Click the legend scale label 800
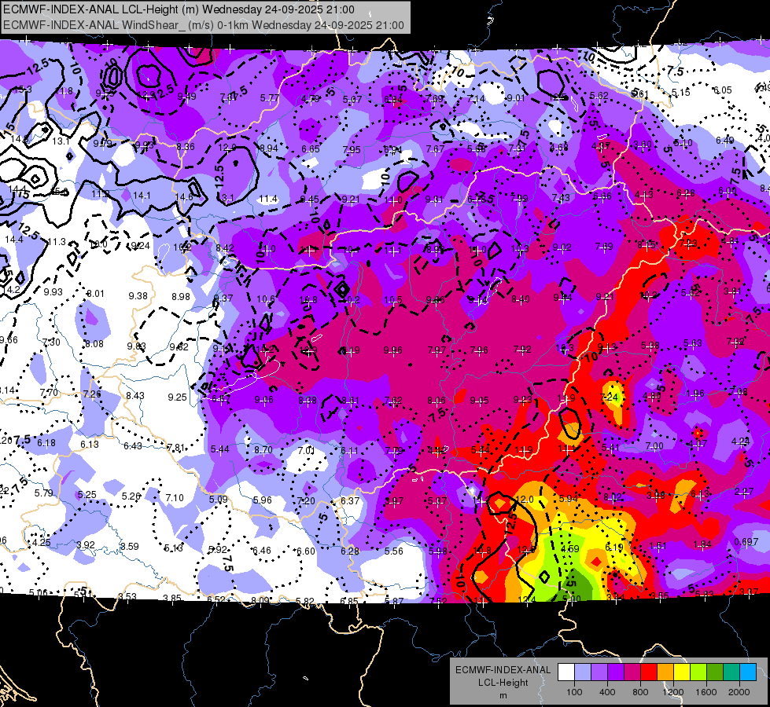Screen dimensions: 770x707 tap(640, 692)
